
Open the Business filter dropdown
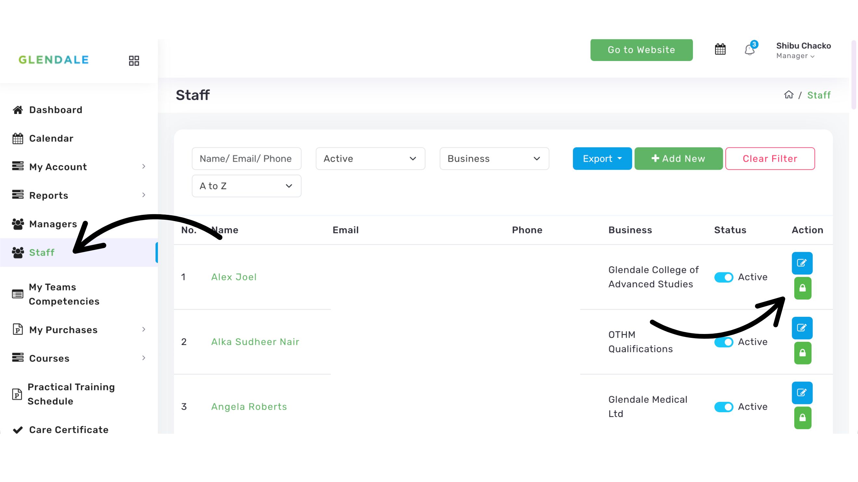[494, 159]
